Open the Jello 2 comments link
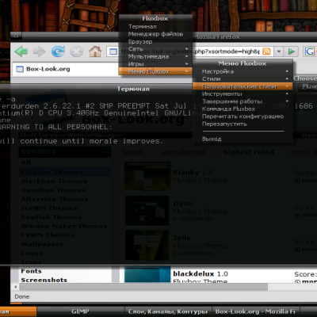 click(x=193, y=254)
